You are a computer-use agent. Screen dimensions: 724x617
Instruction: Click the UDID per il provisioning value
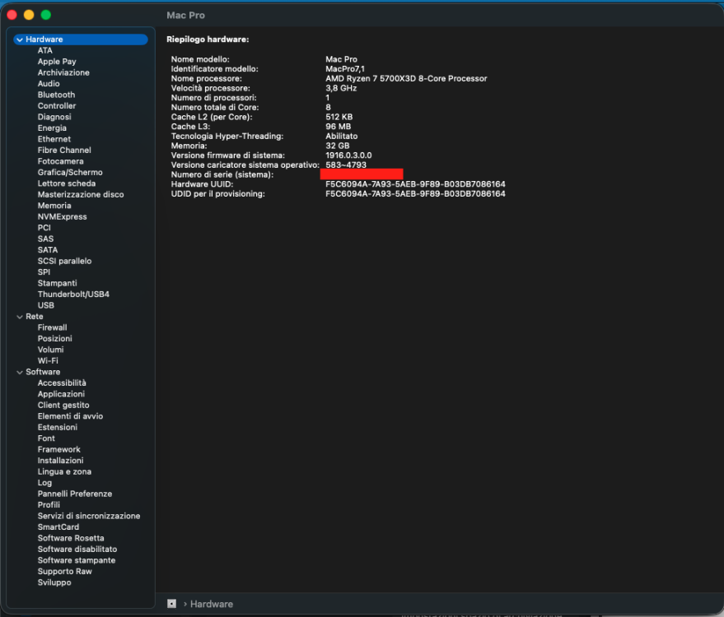tap(415, 194)
